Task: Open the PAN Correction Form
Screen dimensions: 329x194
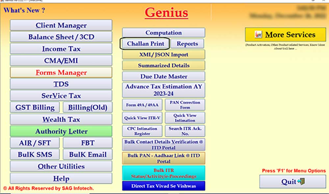Action: tap(185, 104)
